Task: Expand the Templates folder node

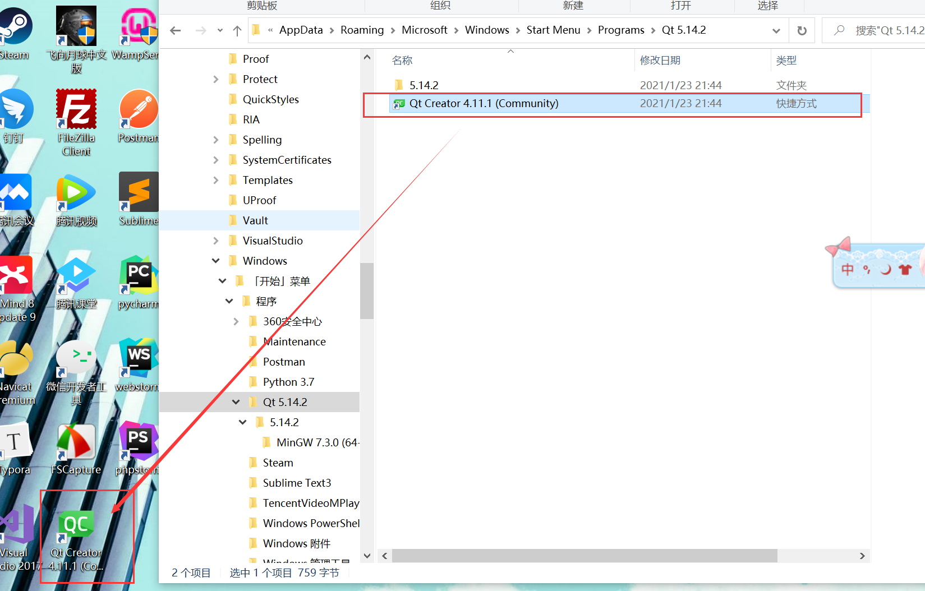Action: (216, 180)
